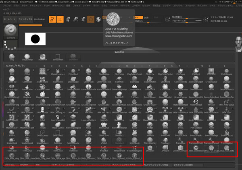Toggle the Edit mode button
Image resolution: width=242 pixels, height=170 pixels.
tap(52, 19)
